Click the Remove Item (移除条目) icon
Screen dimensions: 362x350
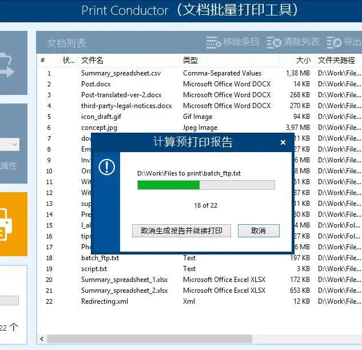213,42
